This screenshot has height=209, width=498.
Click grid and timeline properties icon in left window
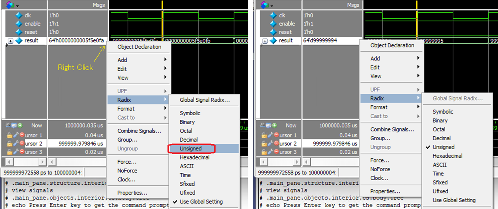click(14, 125)
